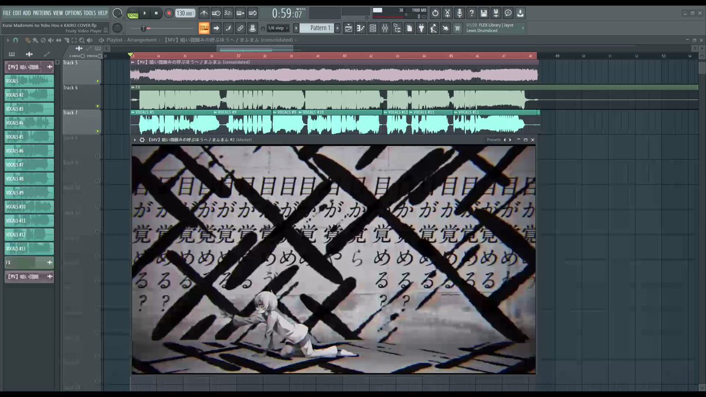The height and width of the screenshot is (397, 706).
Task: Save the project with the floppy disk icon
Action: 484,13
